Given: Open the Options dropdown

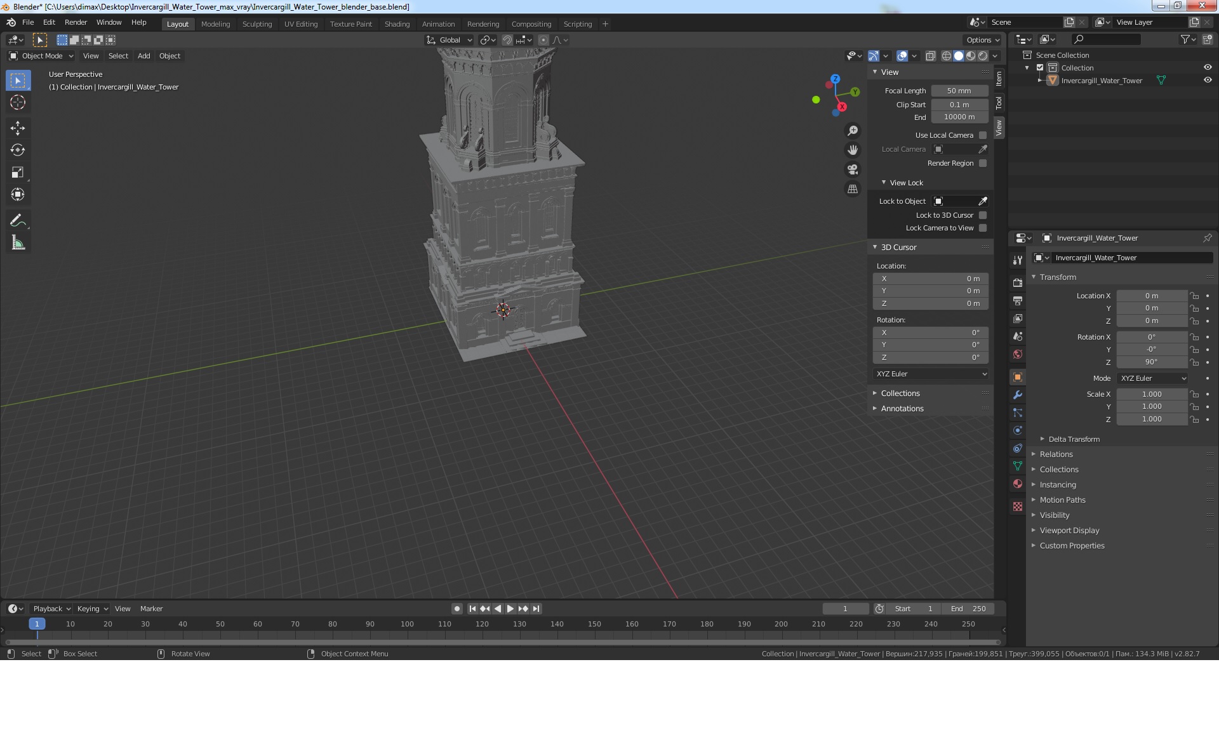Looking at the screenshot, I should coord(983,40).
